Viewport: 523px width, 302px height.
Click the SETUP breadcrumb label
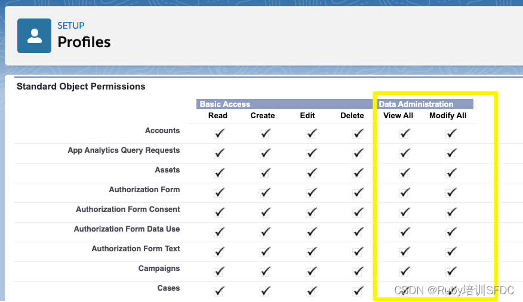(70, 26)
